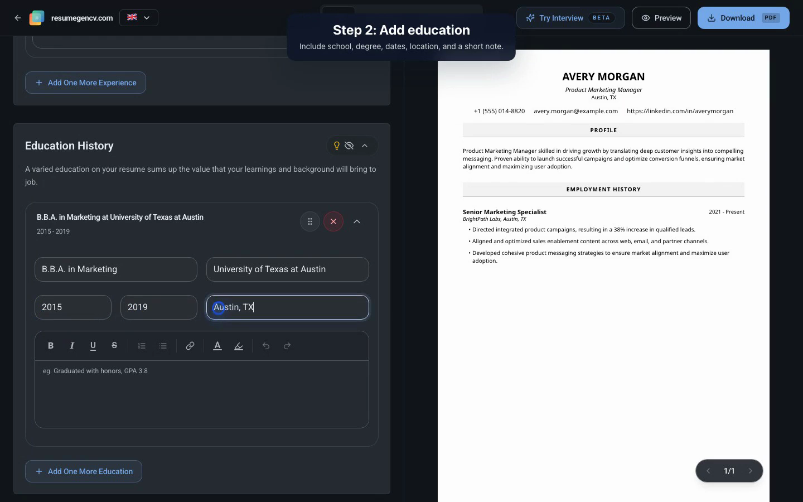Toggle Education History section visibility
Screen dimensions: 803x502
click(349, 146)
